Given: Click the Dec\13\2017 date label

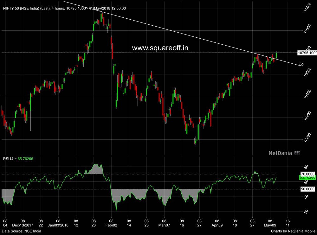Looking at the screenshot, I should [x=23, y=225].
